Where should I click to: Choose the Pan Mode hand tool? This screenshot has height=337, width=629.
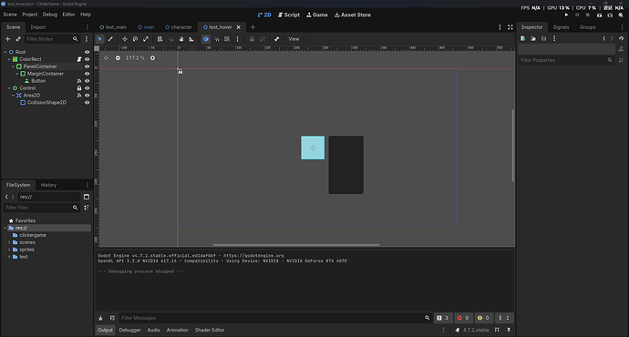coord(180,39)
